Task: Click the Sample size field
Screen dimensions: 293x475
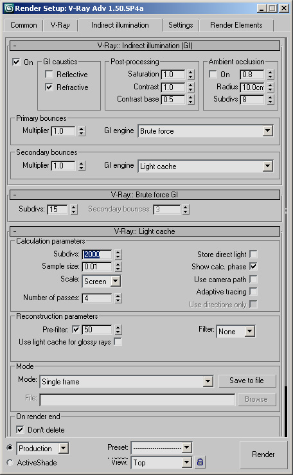Action: click(x=97, y=267)
